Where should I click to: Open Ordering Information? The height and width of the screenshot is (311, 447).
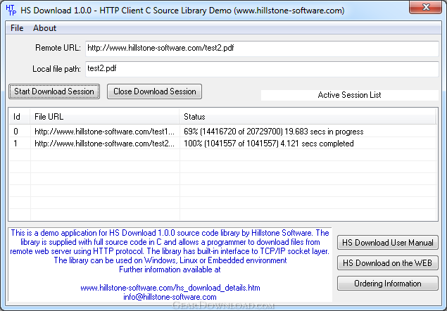[388, 284]
